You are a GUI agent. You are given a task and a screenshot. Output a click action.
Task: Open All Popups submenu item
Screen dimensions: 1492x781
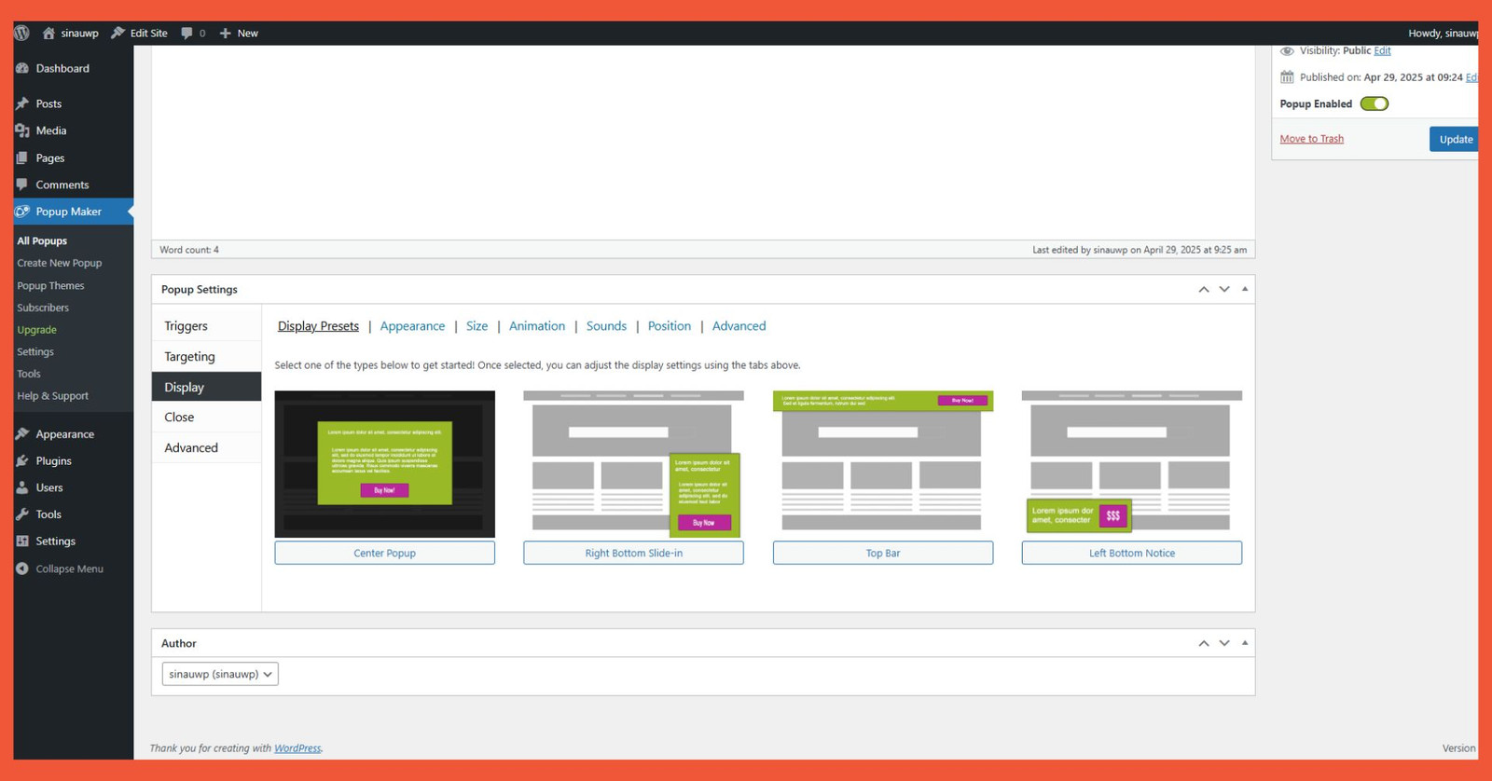pos(42,240)
